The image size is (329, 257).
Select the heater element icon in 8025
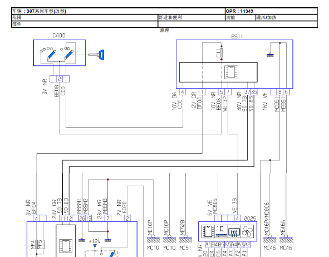pos(234,232)
